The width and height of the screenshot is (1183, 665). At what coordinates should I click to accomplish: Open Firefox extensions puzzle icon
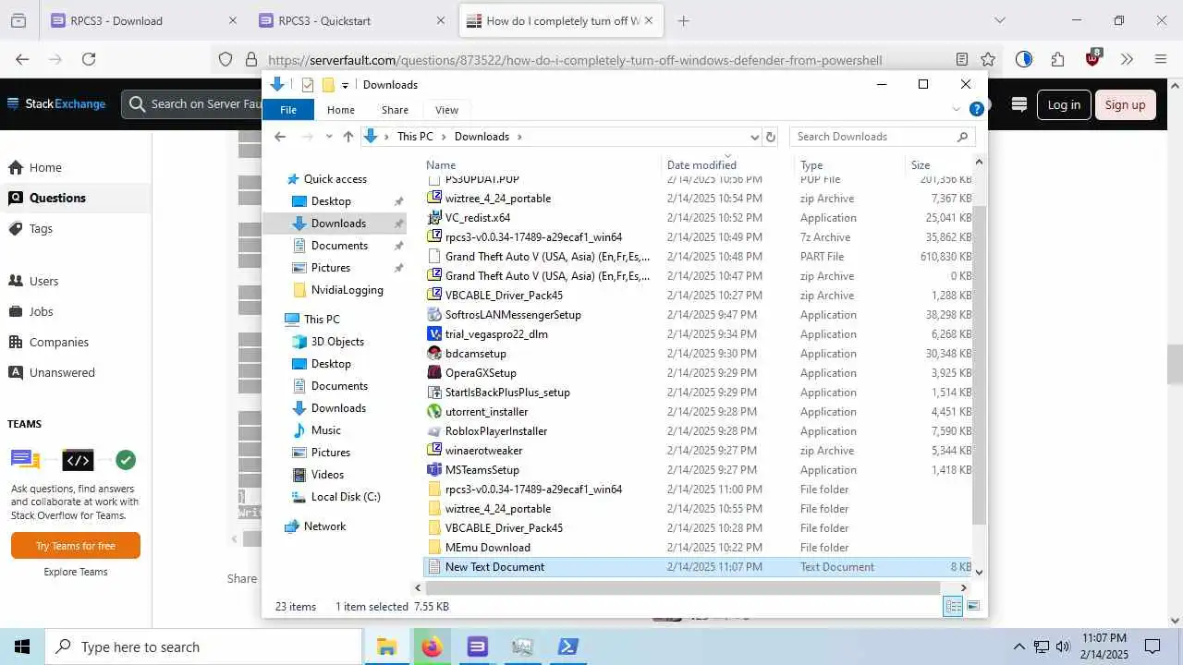pos(1057,59)
